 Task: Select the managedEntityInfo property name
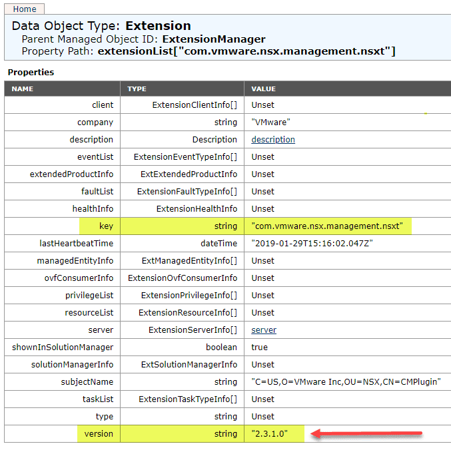click(75, 260)
